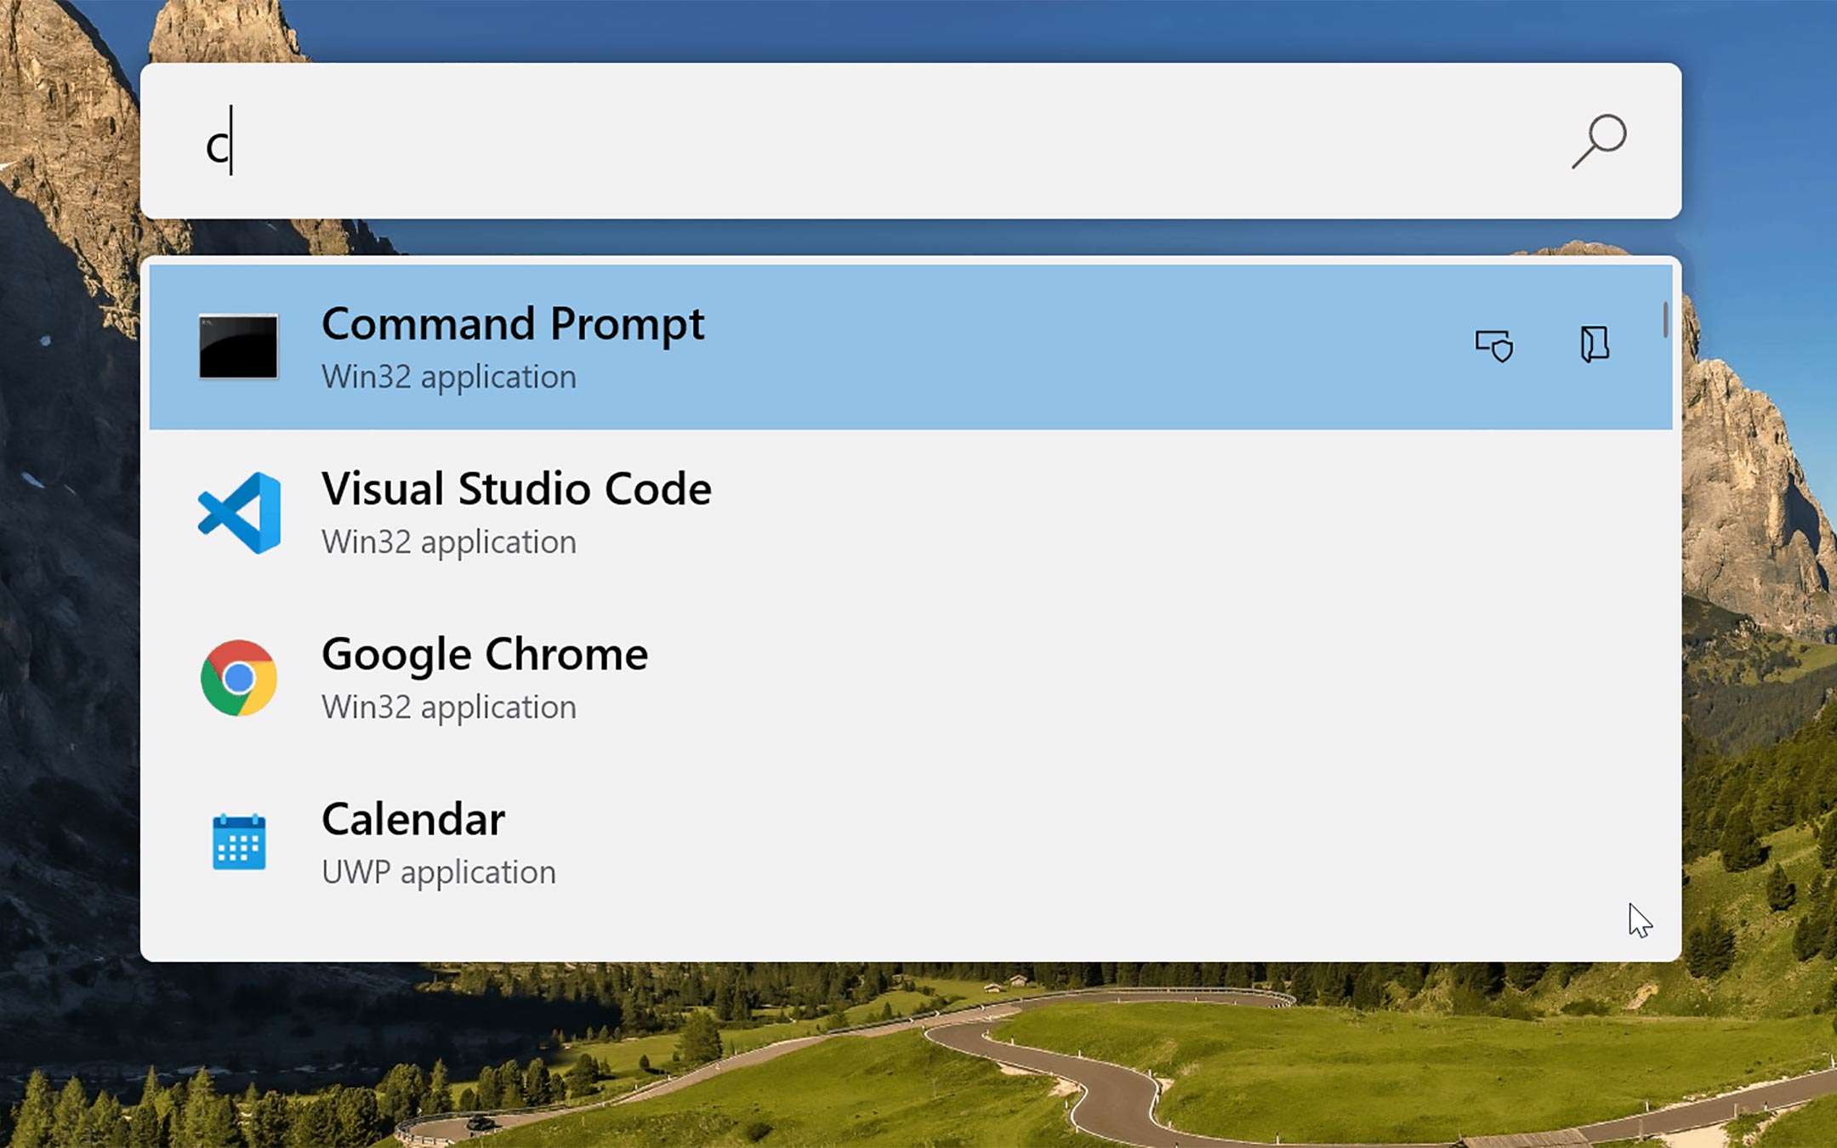
Task: Select the Google Chrome result title
Action: pos(484,654)
